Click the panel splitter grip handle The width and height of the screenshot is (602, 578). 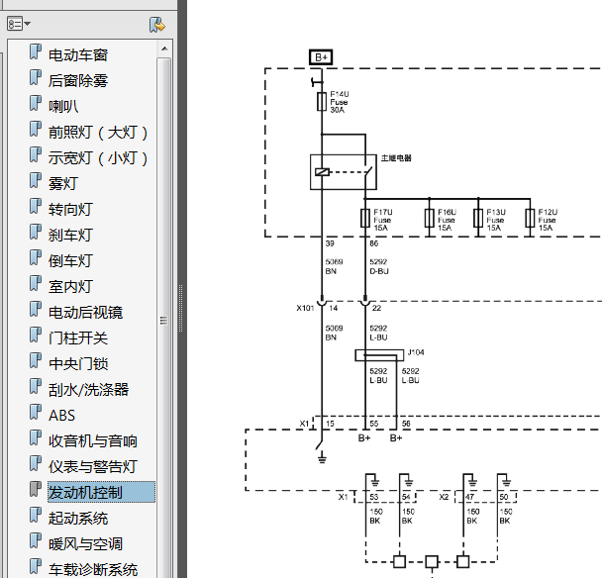coord(180,308)
